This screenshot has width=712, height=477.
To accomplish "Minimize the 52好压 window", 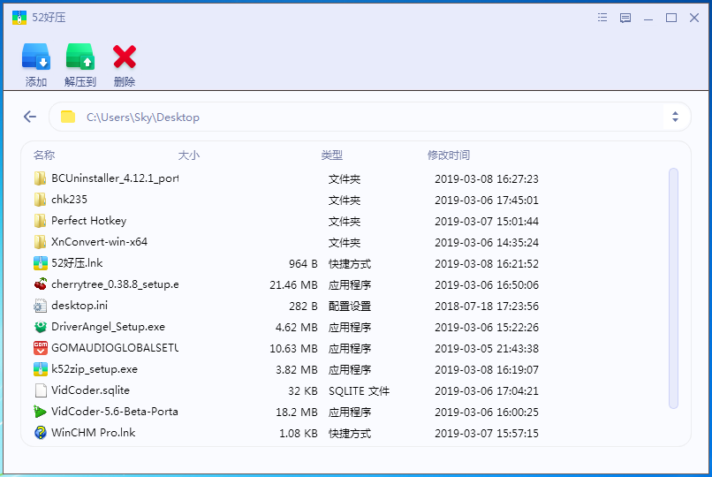I will (x=648, y=19).
